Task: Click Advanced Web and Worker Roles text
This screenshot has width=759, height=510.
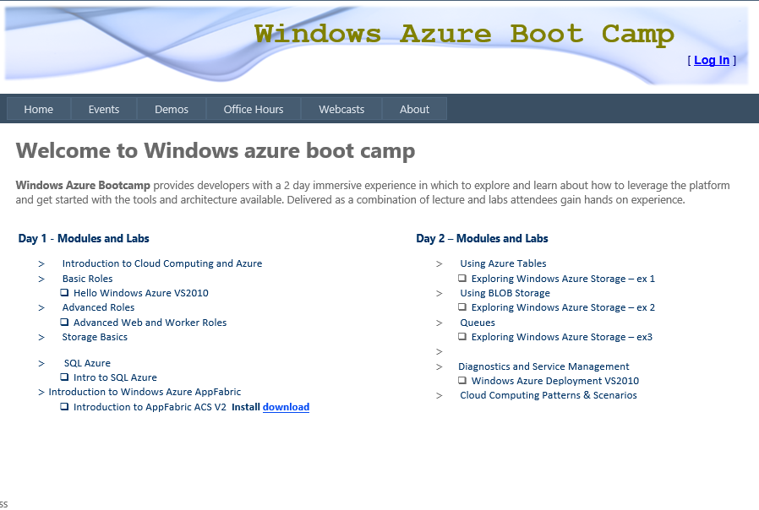Action: [150, 323]
